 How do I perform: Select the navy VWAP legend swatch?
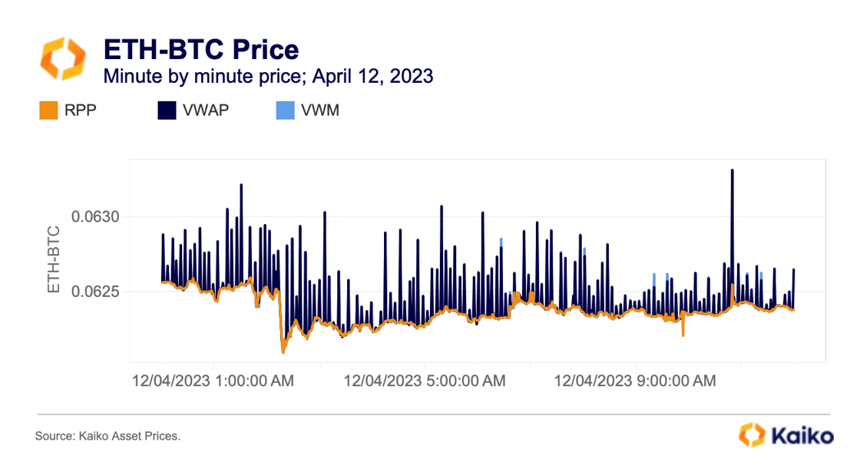click(167, 110)
